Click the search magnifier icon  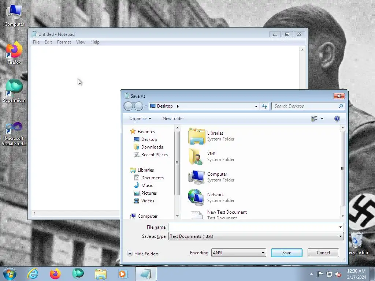[x=341, y=106]
